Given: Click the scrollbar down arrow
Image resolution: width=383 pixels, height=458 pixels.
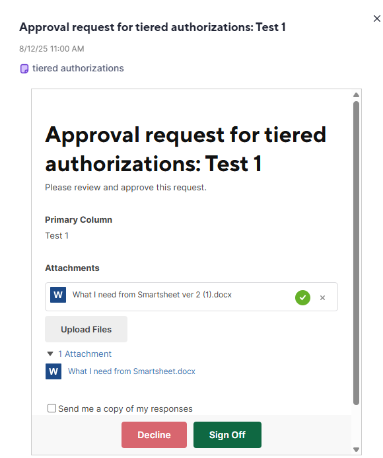Looking at the screenshot, I should pyautogui.click(x=356, y=449).
